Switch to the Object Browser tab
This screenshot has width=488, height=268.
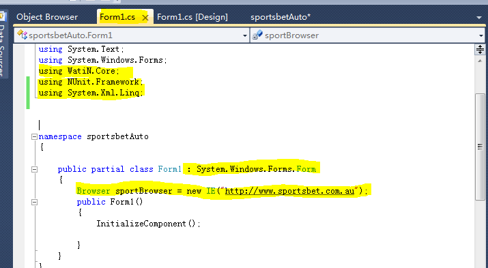pos(47,17)
